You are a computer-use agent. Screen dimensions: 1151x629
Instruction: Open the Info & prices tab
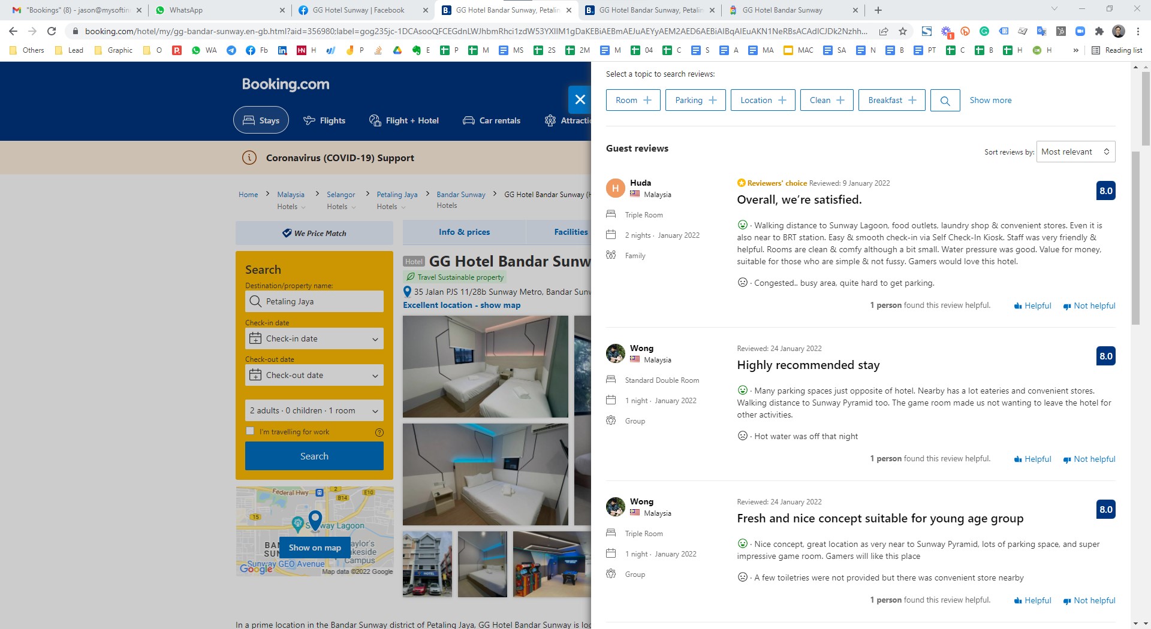[x=464, y=232]
